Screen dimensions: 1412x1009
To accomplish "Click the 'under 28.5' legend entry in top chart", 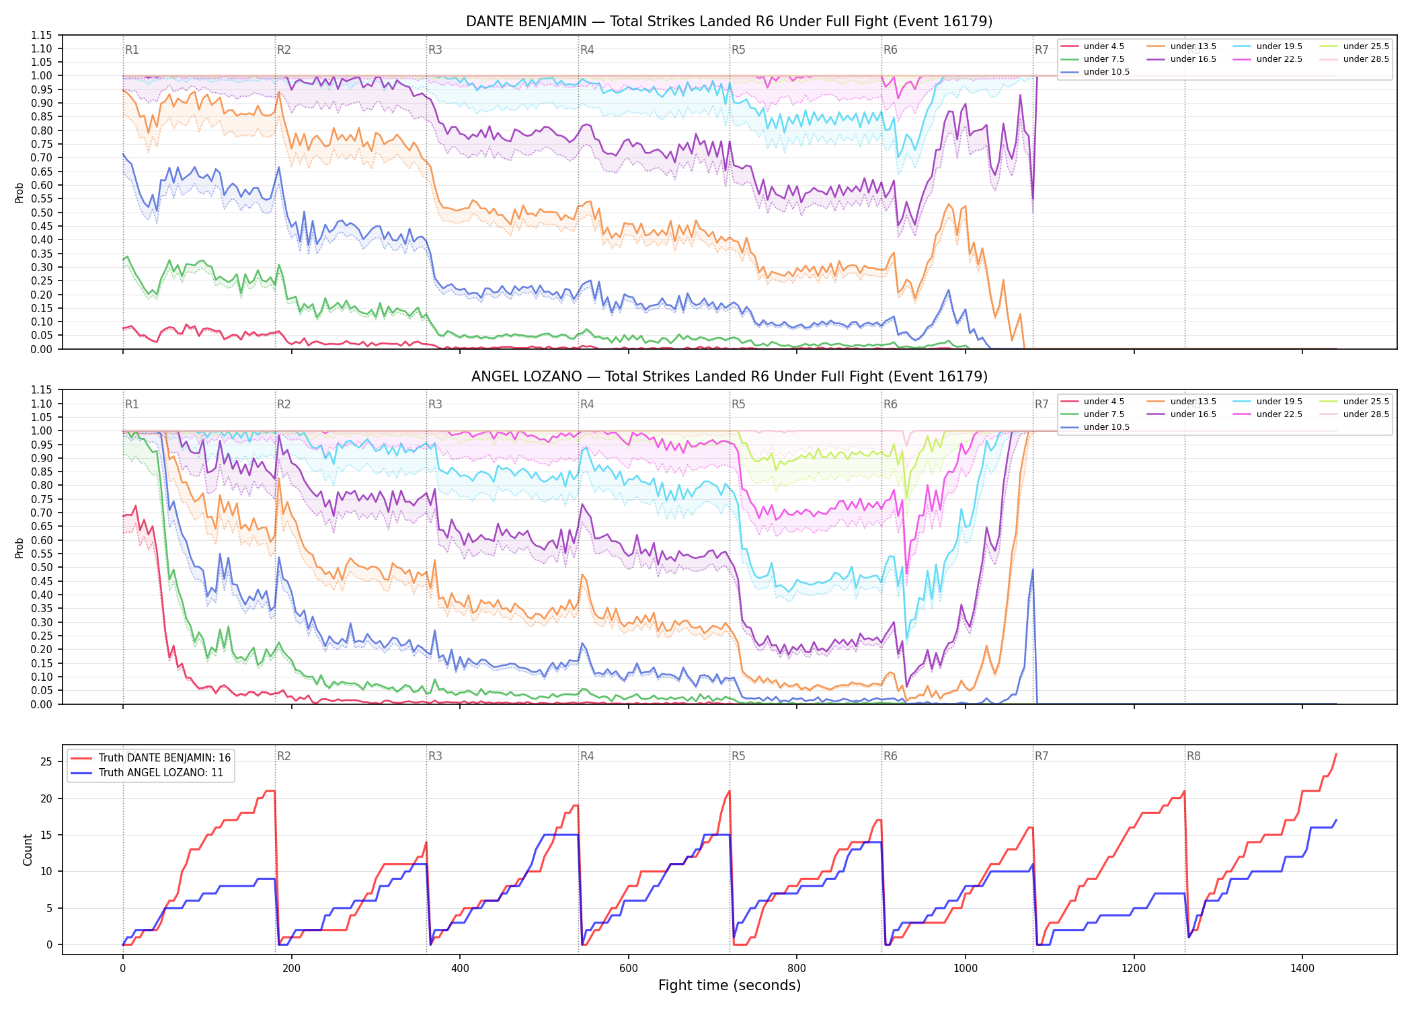I will [x=1354, y=59].
